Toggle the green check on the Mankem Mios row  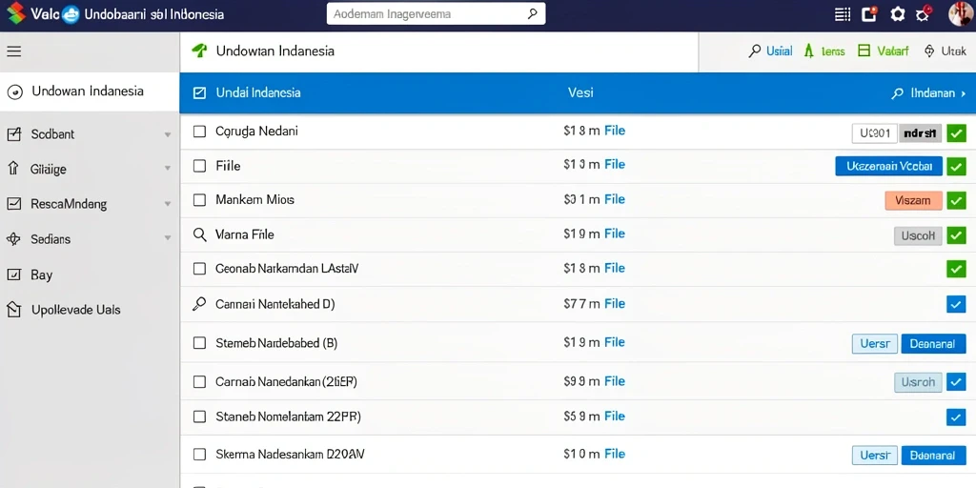click(x=956, y=200)
